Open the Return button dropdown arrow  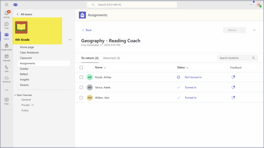(244, 30)
